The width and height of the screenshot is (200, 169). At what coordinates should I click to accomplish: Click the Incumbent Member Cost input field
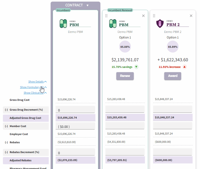pos(75,126)
